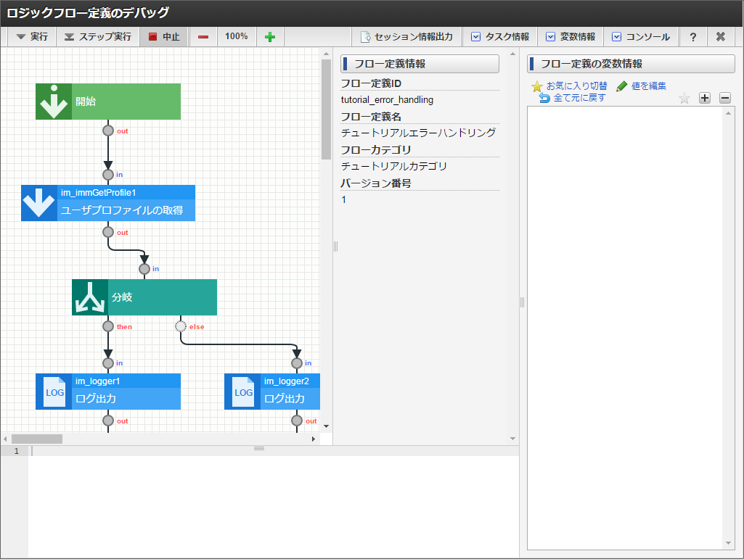
Task: Click the tutorial_error_handling flow ID text
Action: click(x=387, y=99)
